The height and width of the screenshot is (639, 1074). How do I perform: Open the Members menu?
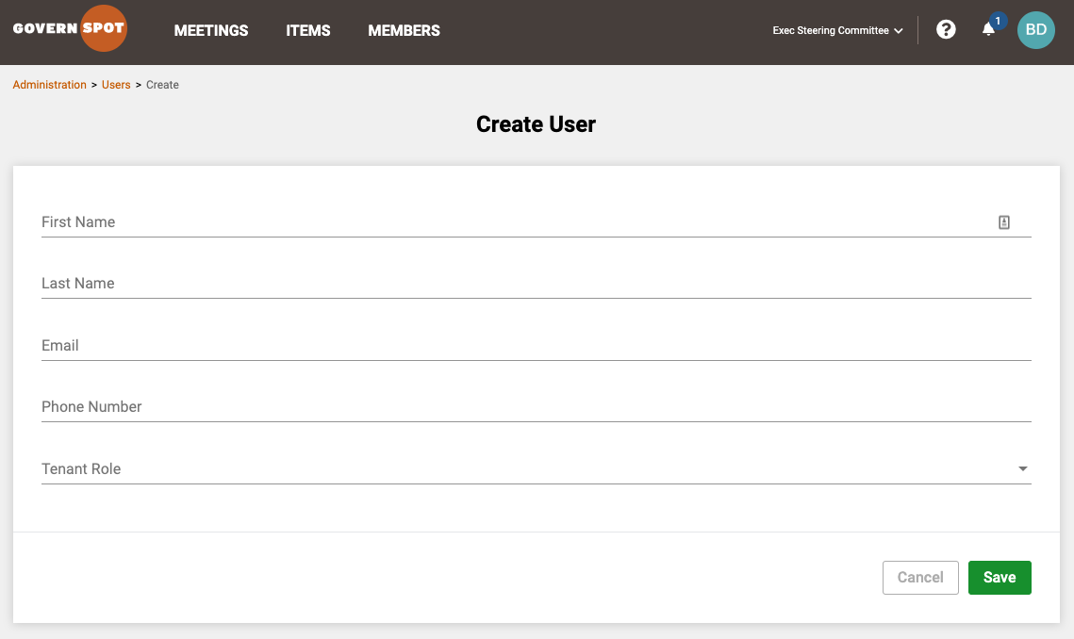(405, 31)
